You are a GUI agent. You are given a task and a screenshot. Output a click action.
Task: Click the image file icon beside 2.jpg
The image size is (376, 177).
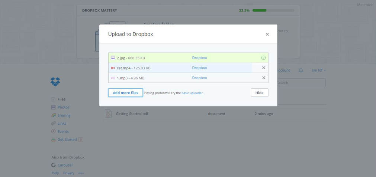(x=113, y=58)
